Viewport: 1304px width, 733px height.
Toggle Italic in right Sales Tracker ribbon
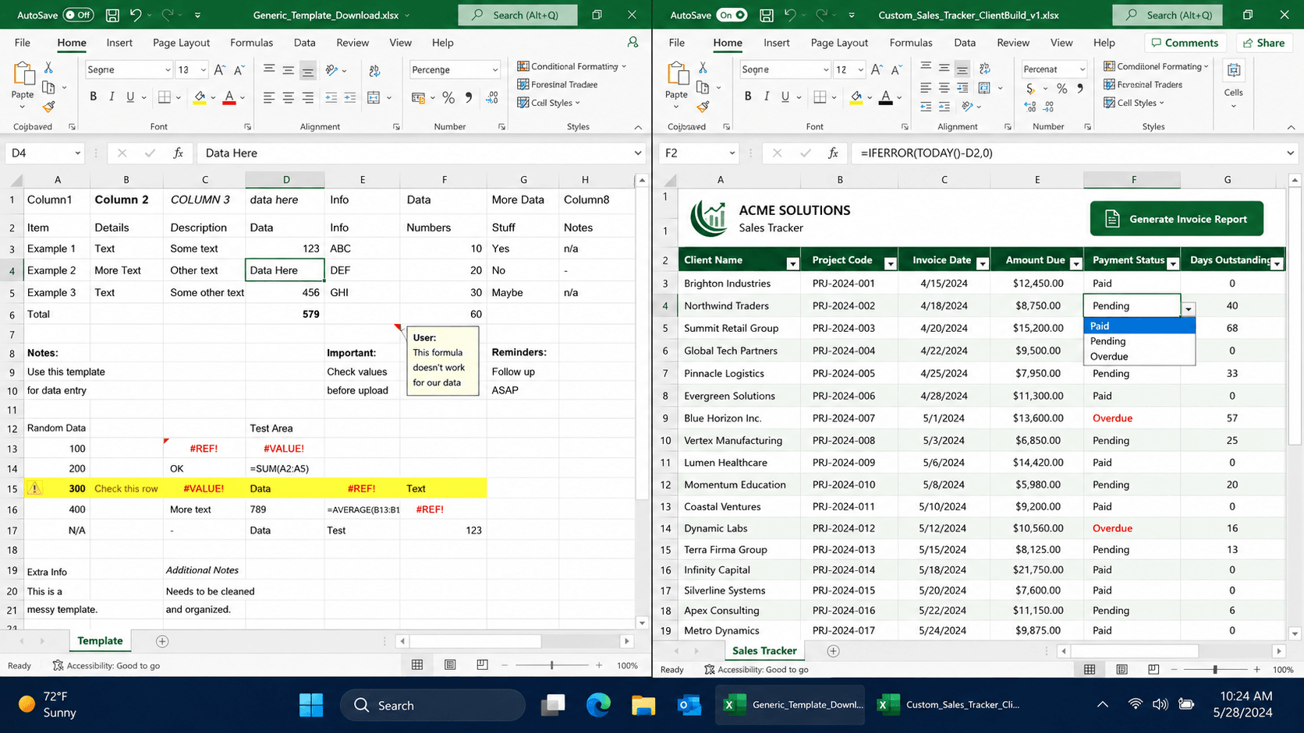click(767, 97)
